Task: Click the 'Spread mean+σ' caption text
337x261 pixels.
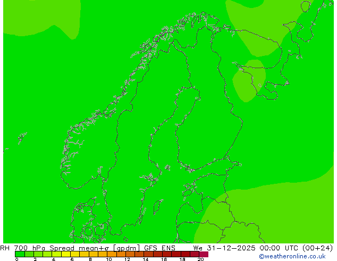Action: point(79,248)
